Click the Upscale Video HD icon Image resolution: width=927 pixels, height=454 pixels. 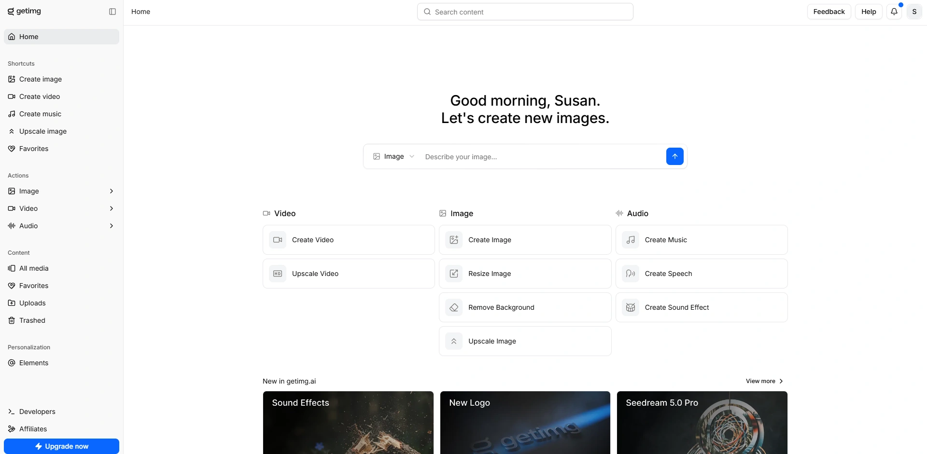(x=278, y=274)
